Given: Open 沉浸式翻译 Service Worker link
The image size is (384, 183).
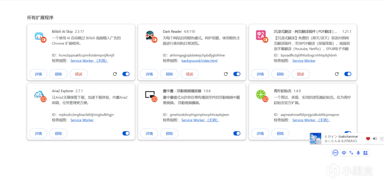Looking at the screenshot, I should pyautogui.click(x=304, y=61).
